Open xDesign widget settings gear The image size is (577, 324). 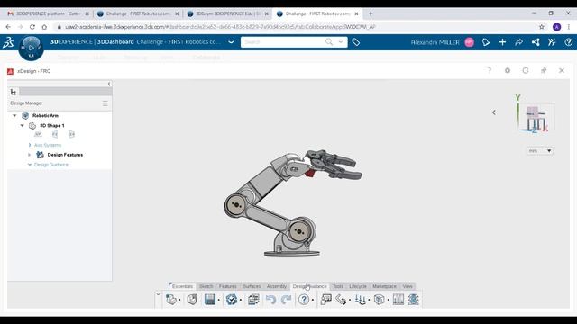point(508,70)
